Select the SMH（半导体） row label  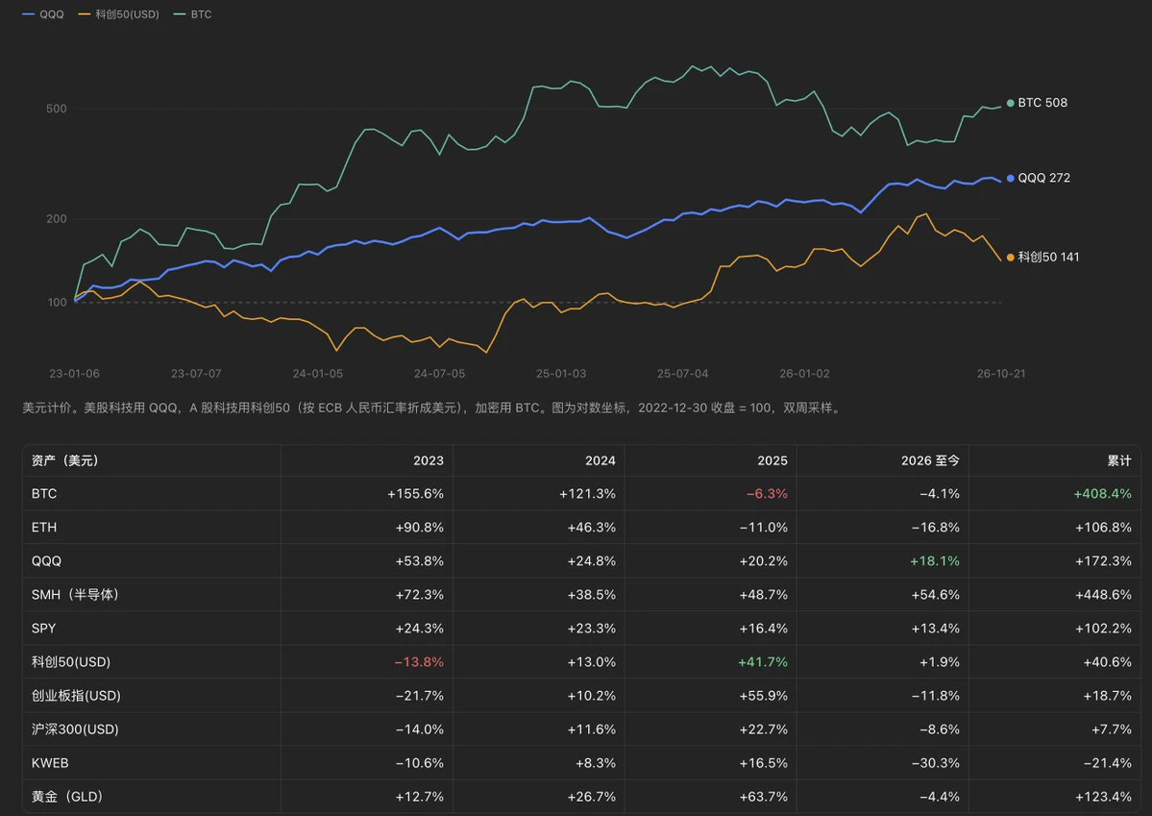click(75, 595)
